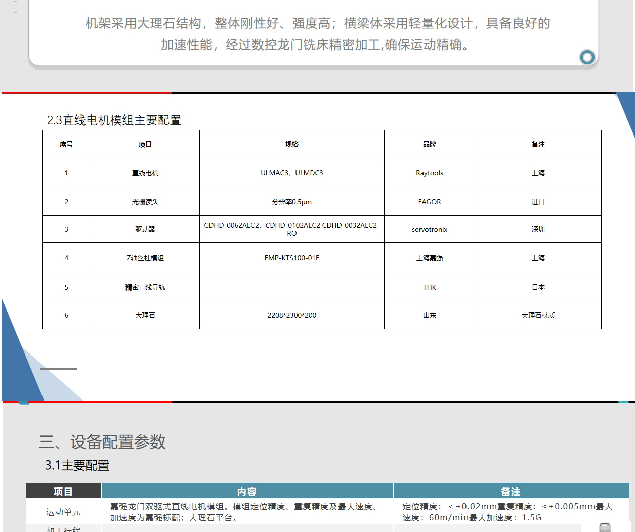The height and width of the screenshot is (532, 635).
Task: Click the small product image at bottom right
Action: 604,527
